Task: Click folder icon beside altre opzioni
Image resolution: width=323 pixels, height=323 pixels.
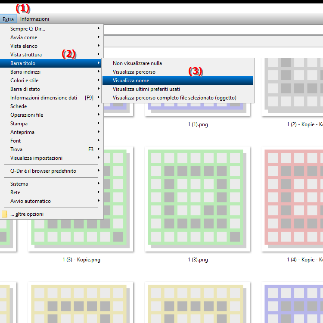Action: click(5, 214)
